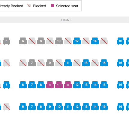Click grey booked seat 10 in first row
Viewport: 129px width, 114px height.
click(59, 41)
